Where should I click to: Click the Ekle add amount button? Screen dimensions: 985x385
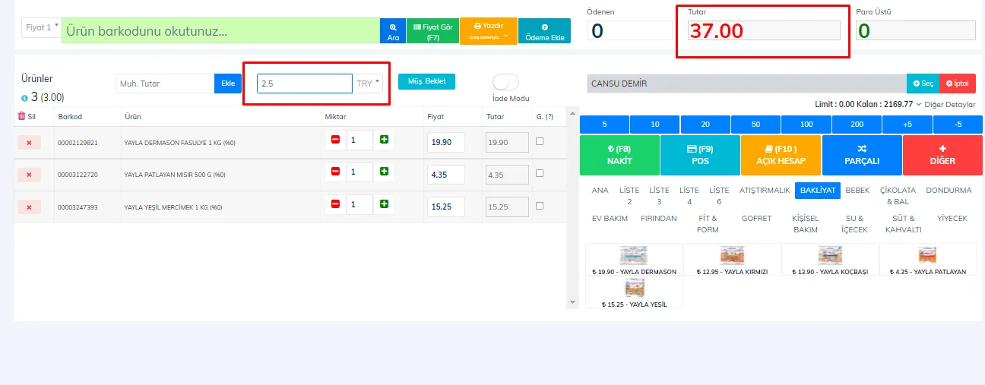pos(228,84)
